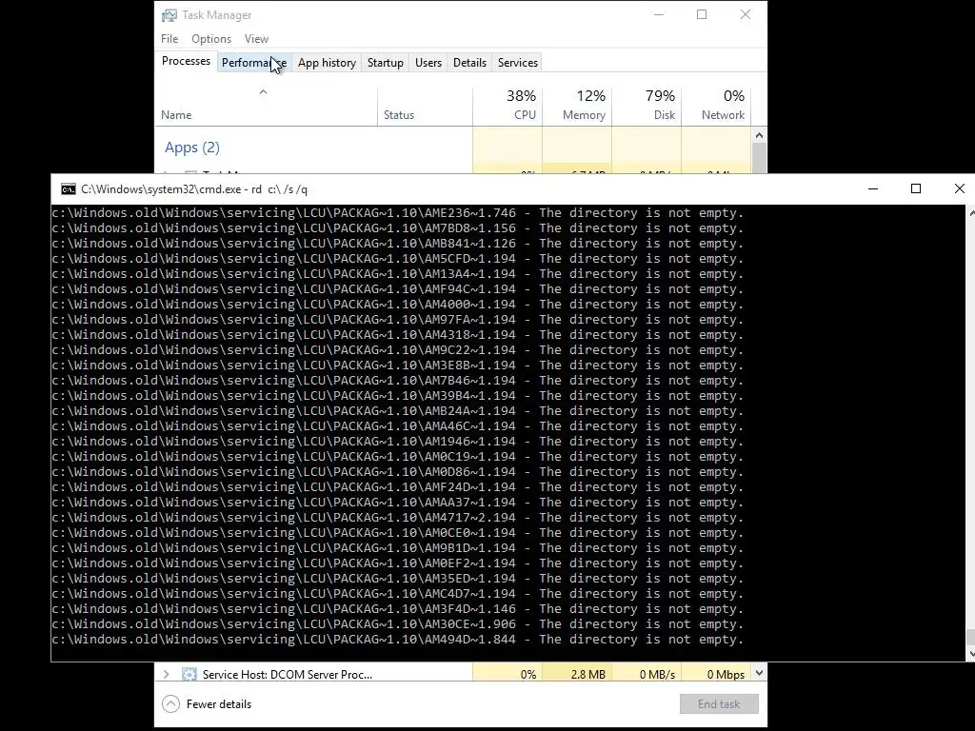Switch to the Performance tab

(253, 62)
